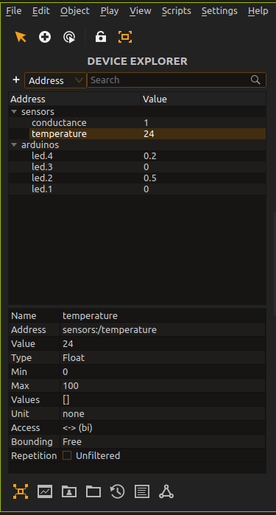
Task: Select the arrow Select tool
Action: (x=21, y=37)
